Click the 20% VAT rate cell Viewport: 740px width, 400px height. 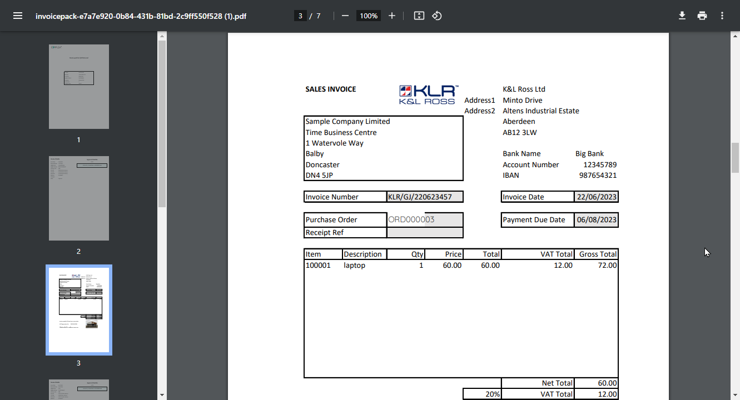[482, 394]
